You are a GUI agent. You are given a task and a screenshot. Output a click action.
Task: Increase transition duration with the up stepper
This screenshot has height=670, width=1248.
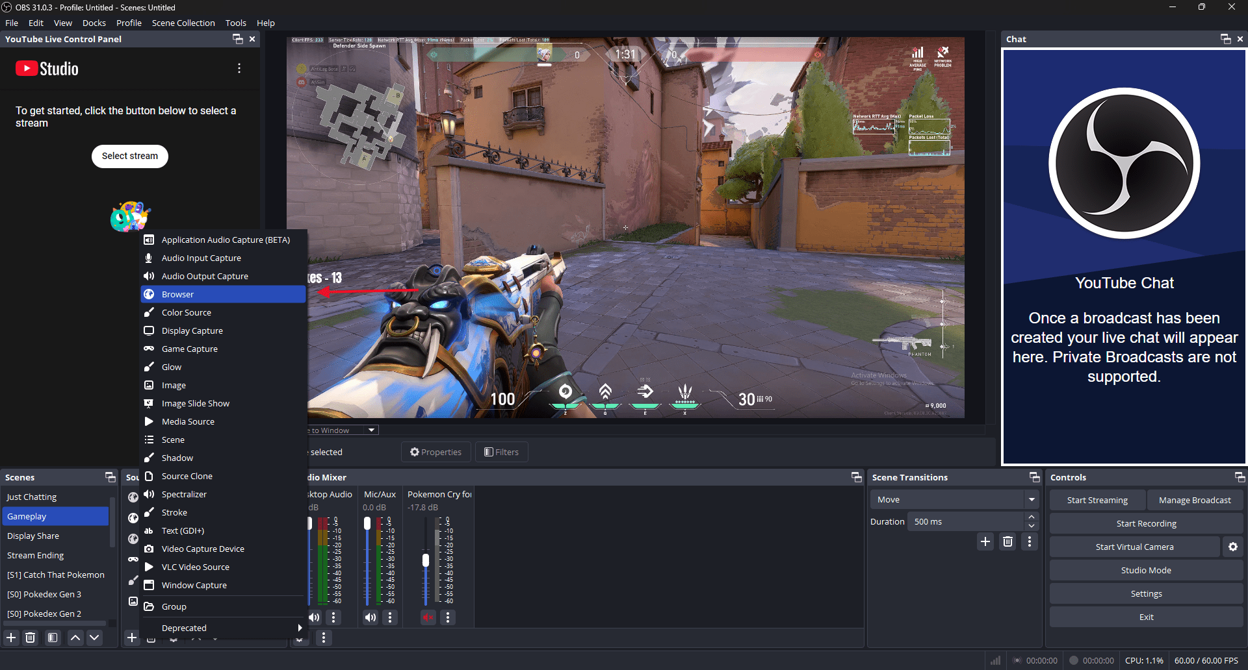click(x=1031, y=517)
